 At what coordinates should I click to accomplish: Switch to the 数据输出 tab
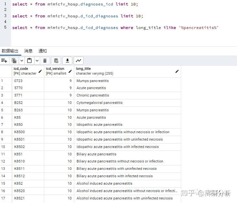click(x=10, y=51)
